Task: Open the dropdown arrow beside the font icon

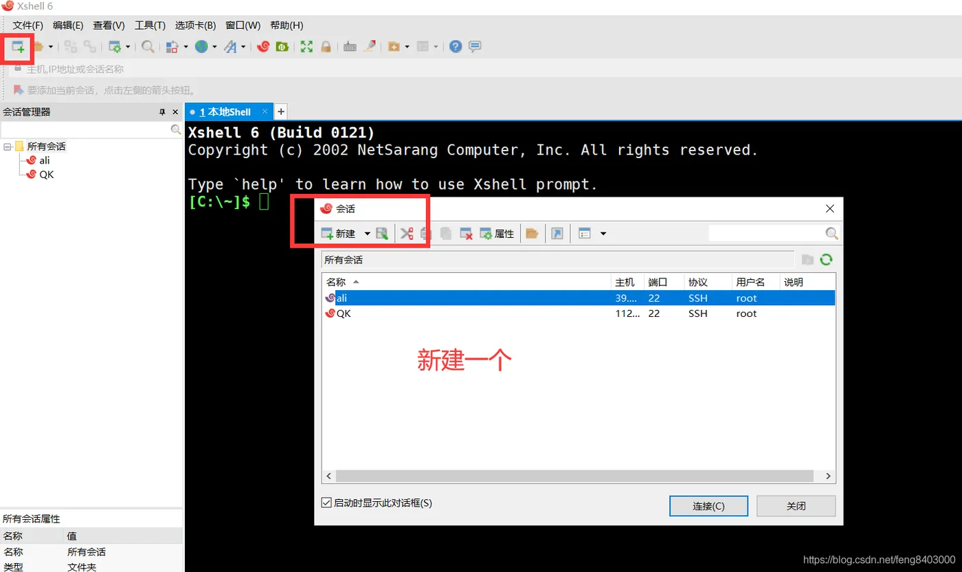Action: [243, 47]
